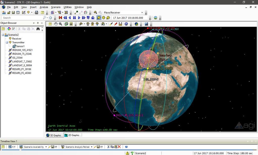The width and height of the screenshot is (258, 155).
Task: Open the Report & Graph Manager icon
Action: point(52,13)
